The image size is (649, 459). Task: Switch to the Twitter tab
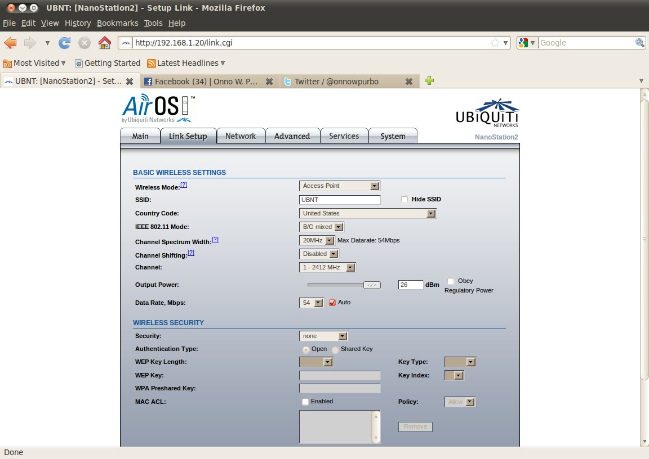pos(349,82)
